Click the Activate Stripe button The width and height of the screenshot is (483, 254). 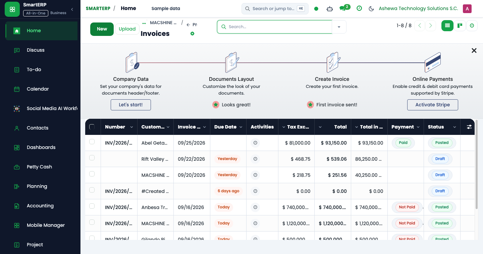pyautogui.click(x=433, y=105)
